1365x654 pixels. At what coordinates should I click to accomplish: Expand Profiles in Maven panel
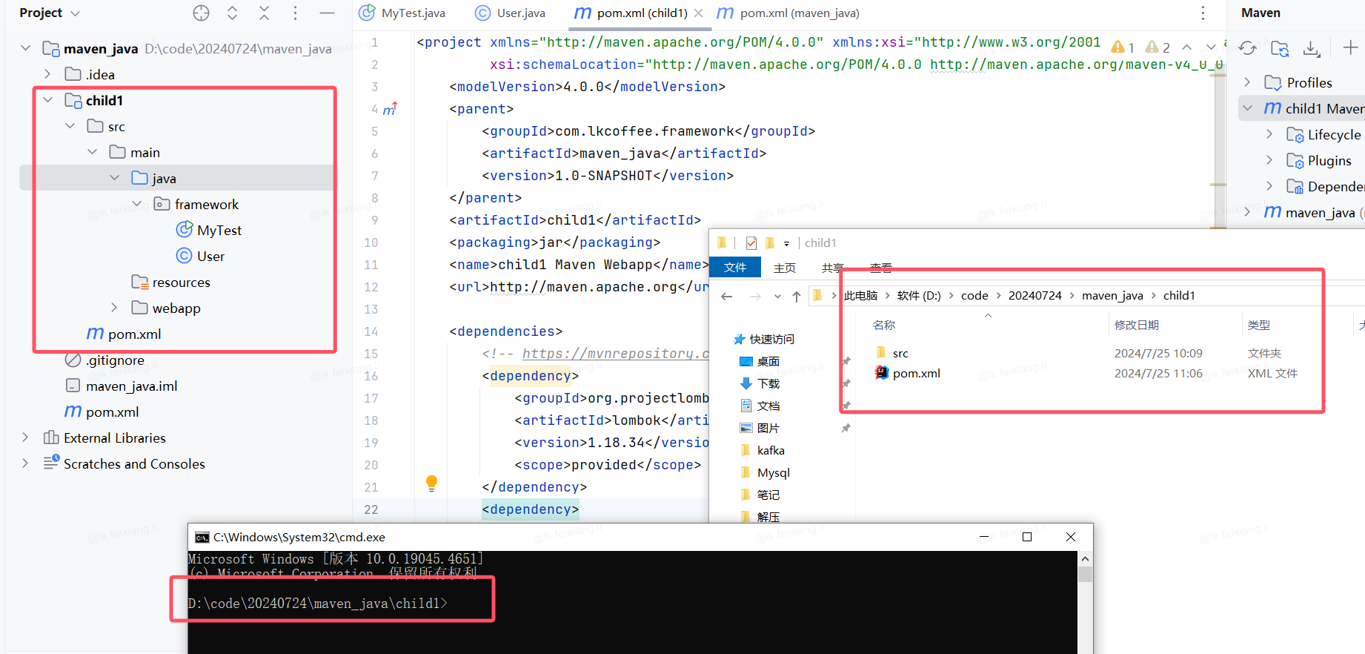(1247, 82)
